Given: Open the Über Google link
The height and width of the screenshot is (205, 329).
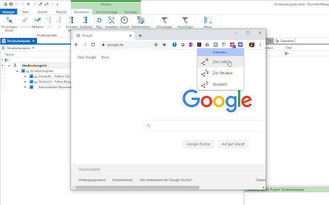Looking at the screenshot, I should pyautogui.click(x=87, y=57).
